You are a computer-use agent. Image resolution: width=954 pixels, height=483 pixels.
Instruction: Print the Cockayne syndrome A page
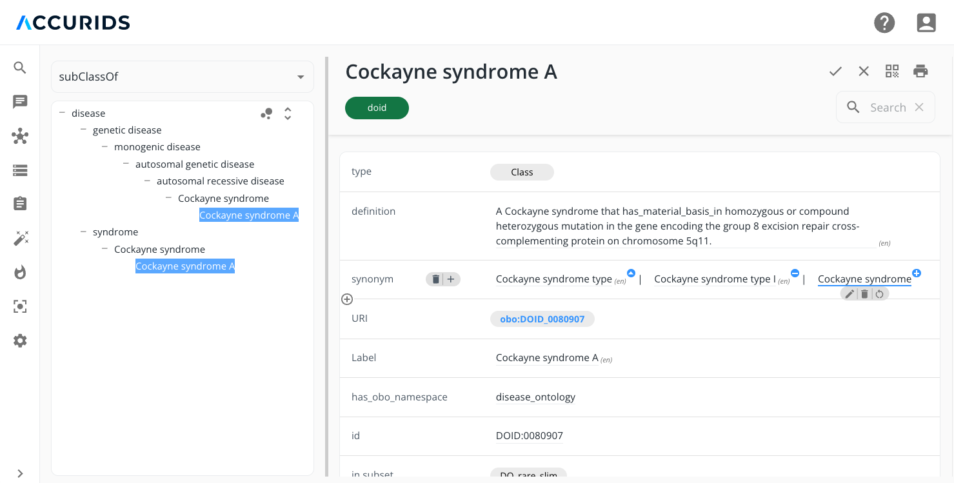[920, 71]
